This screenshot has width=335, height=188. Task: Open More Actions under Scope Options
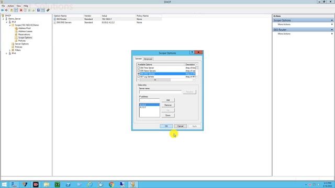click(284, 25)
